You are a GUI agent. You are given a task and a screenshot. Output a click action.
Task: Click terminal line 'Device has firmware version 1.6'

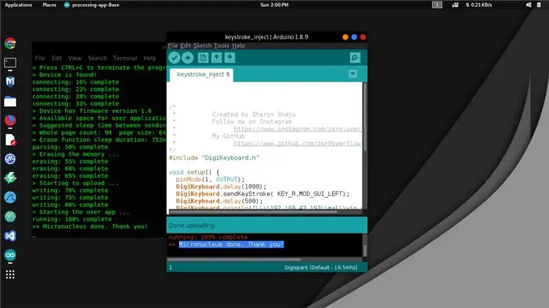(95, 111)
